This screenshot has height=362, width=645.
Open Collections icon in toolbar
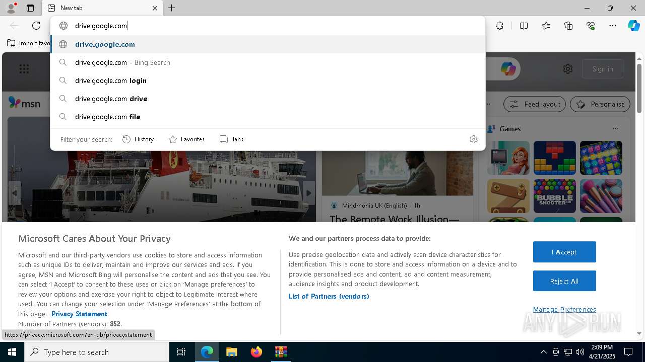coord(568,26)
